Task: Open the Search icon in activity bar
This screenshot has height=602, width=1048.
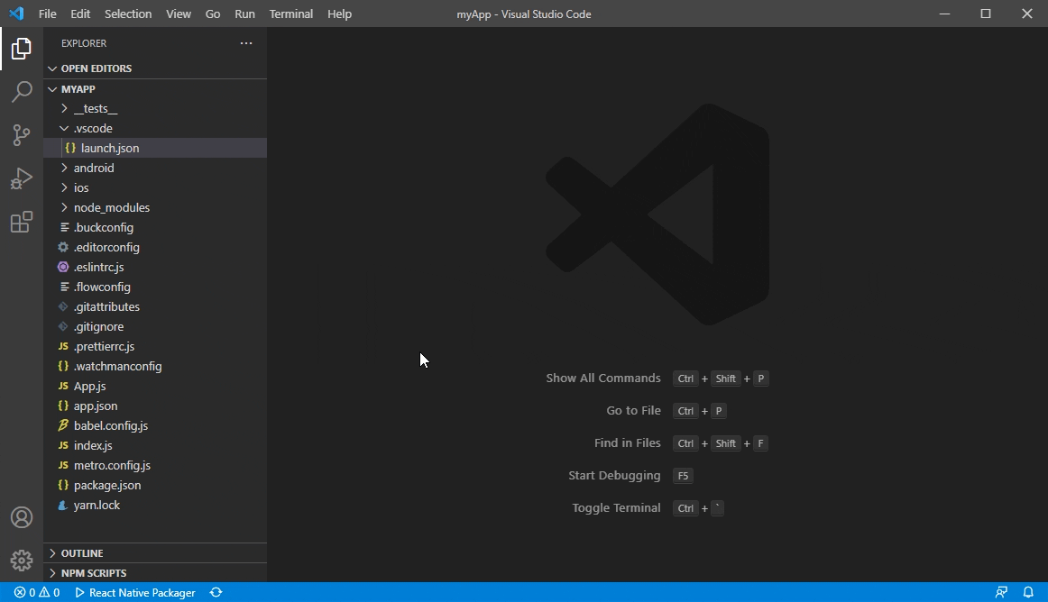Action: (x=22, y=92)
